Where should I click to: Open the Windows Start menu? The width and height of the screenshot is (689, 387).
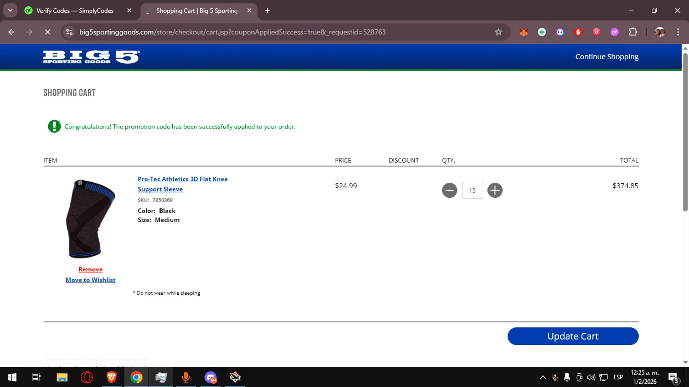(x=12, y=377)
